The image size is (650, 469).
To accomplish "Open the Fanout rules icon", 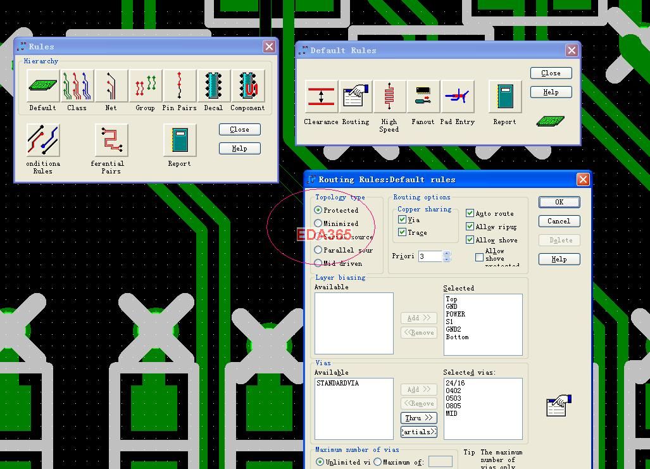I will [423, 97].
